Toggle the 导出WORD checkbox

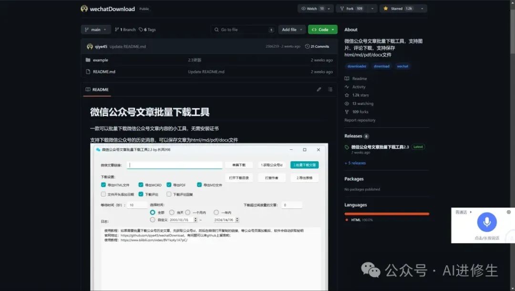(141, 185)
